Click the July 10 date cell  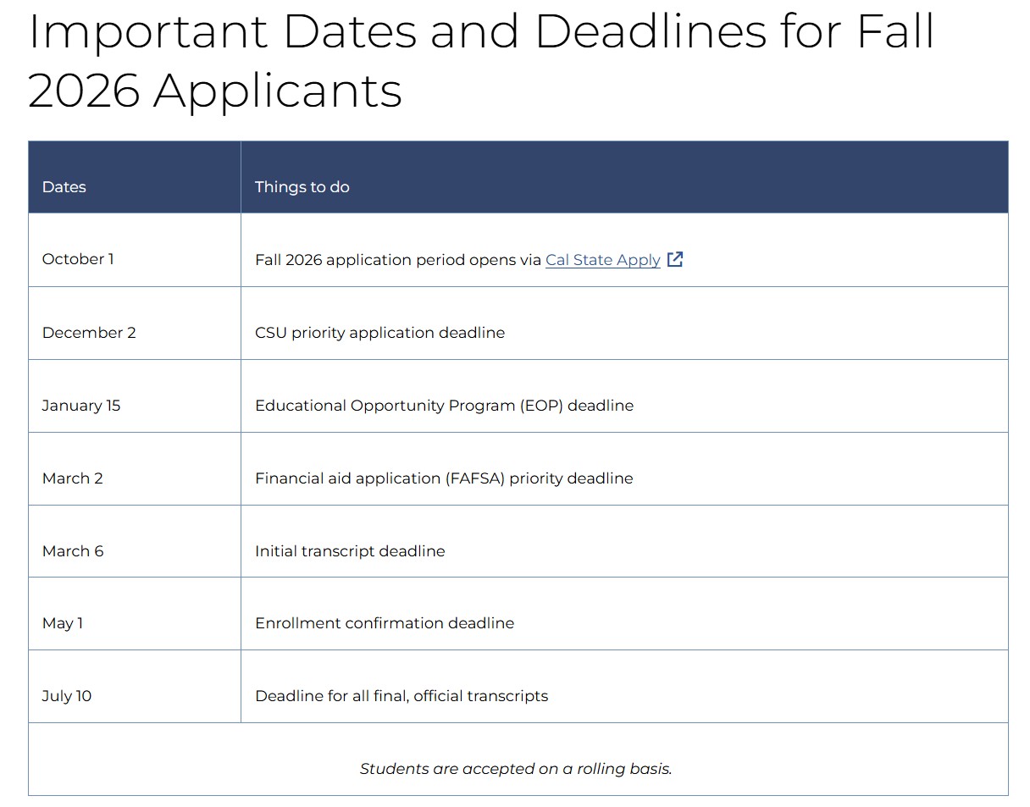(x=67, y=696)
